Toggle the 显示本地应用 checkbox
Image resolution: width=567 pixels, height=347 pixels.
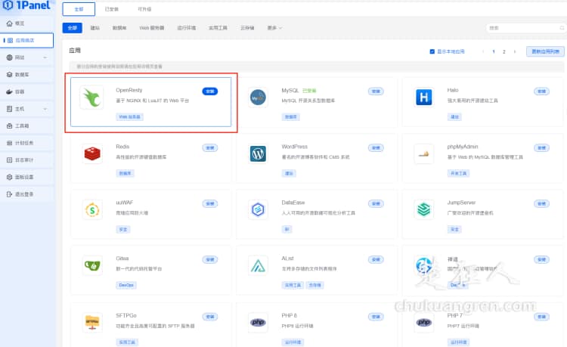click(x=432, y=51)
